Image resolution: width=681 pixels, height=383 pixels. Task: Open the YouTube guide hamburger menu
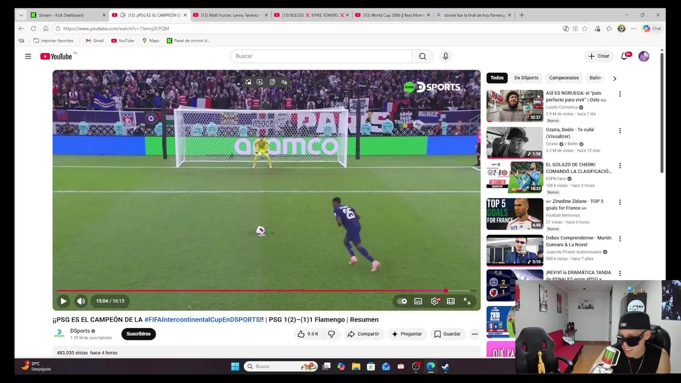click(x=28, y=56)
